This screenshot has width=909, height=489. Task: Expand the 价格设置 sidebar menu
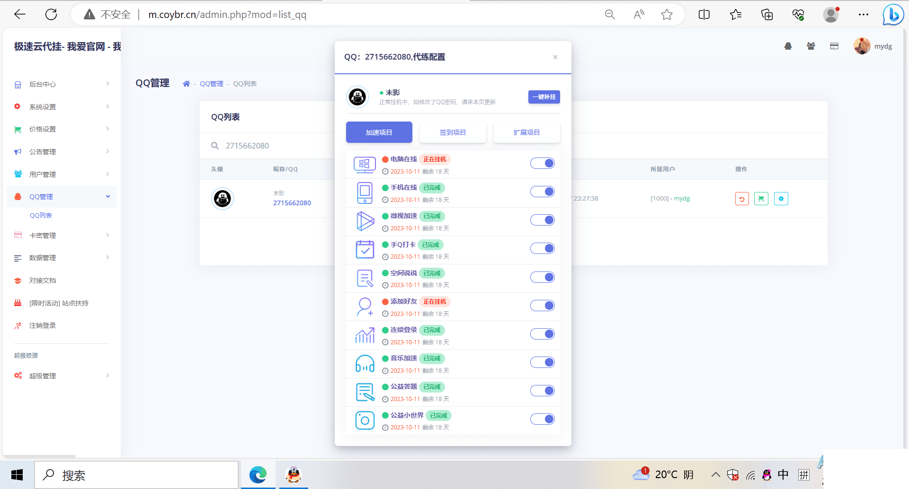(x=62, y=129)
